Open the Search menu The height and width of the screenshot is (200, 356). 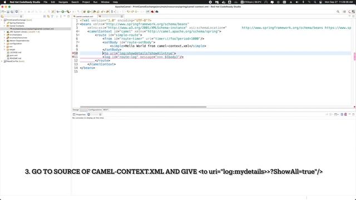point(75,2)
